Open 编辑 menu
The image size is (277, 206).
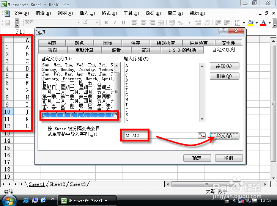pyautogui.click(x=43, y=13)
